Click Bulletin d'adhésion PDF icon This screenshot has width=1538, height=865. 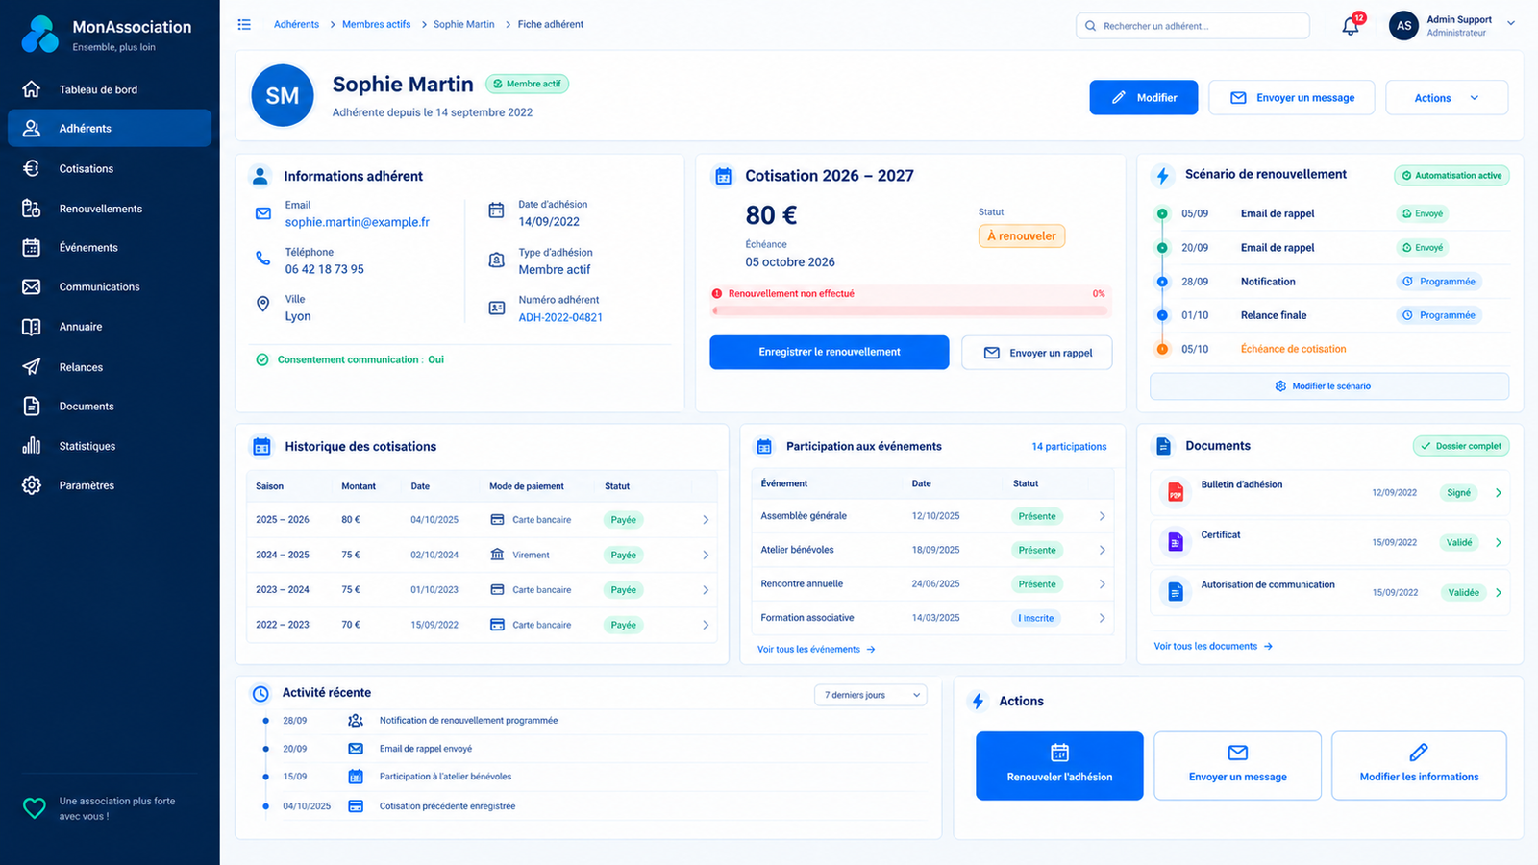click(x=1175, y=492)
